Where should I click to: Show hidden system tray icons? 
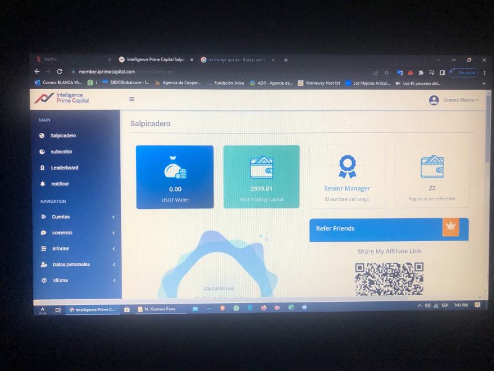coord(420,305)
